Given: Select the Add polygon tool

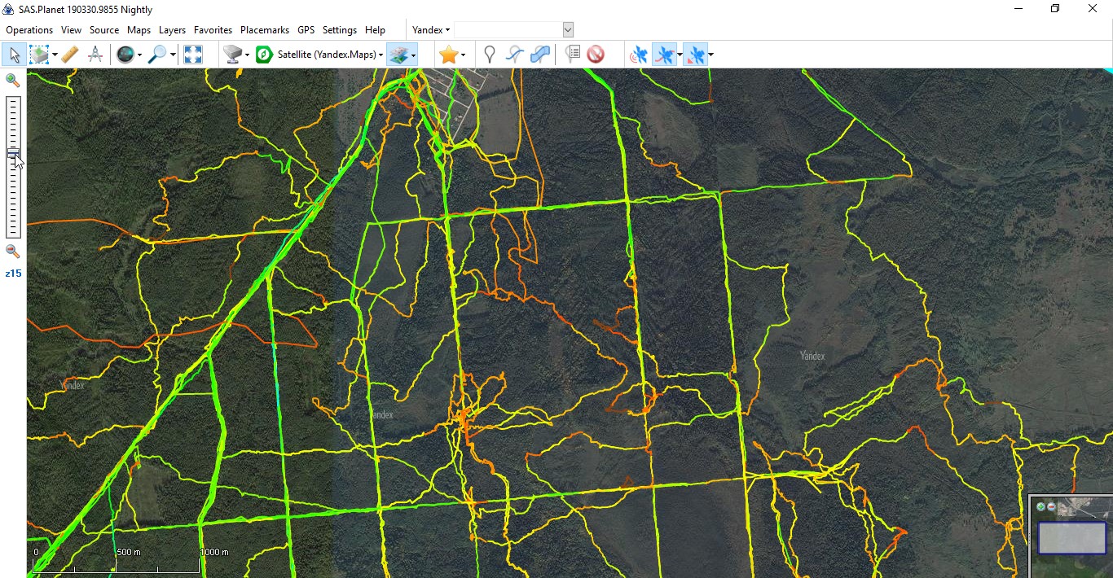Looking at the screenshot, I should 539,55.
